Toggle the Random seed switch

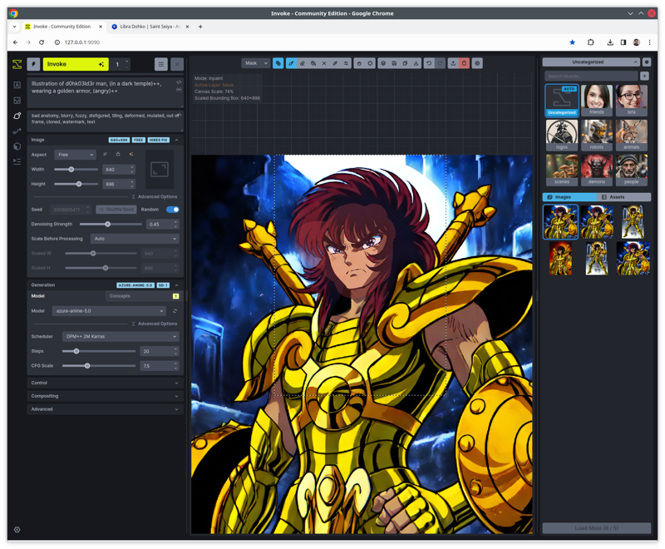click(173, 209)
